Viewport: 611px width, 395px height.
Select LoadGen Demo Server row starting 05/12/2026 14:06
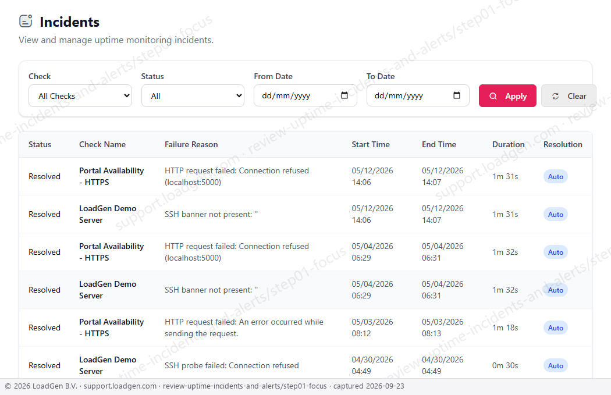coord(305,214)
